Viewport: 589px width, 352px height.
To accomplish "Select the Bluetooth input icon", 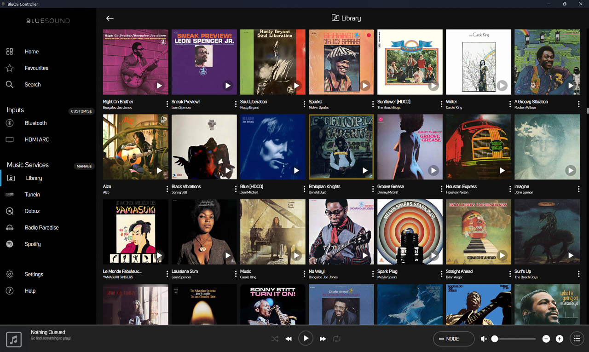I will click(10, 123).
